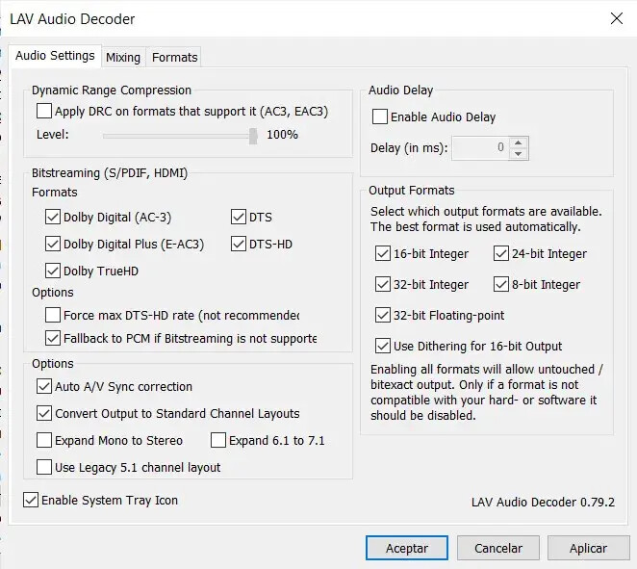Screen dimensions: 637x569
Task: Close the LAV Audio Decoder dialog
Action: point(616,19)
